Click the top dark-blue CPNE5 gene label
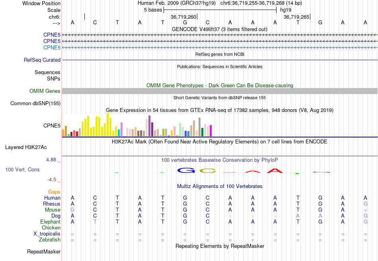This screenshot has width=378, height=261. 52,35
